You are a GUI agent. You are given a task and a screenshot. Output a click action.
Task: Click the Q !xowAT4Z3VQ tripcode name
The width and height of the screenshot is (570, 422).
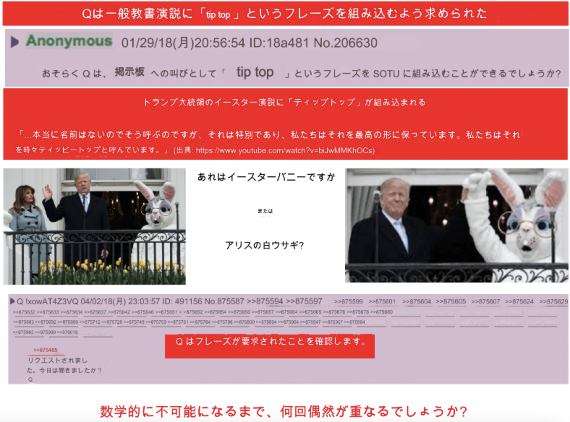click(47, 301)
